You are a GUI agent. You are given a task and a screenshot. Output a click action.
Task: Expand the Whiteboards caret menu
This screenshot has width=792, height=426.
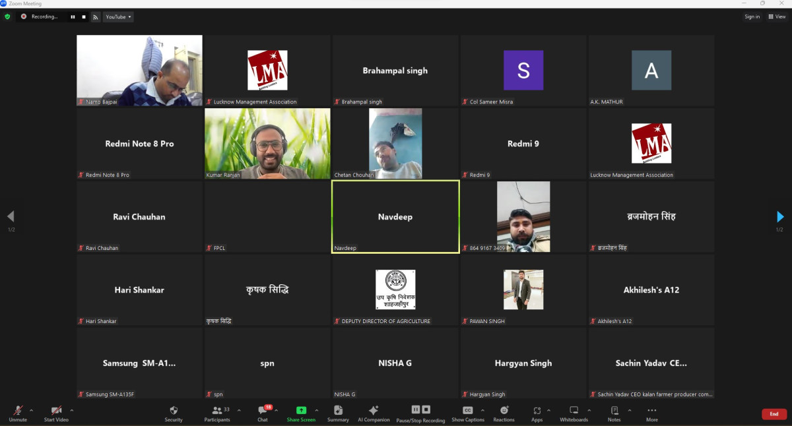click(x=589, y=410)
